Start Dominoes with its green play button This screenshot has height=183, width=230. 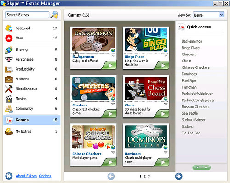[x=162, y=162]
